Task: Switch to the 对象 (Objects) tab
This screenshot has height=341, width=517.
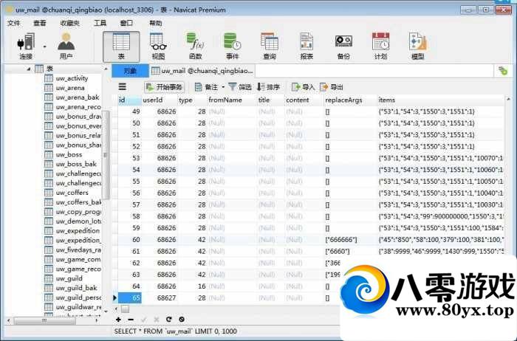Action: pos(130,71)
